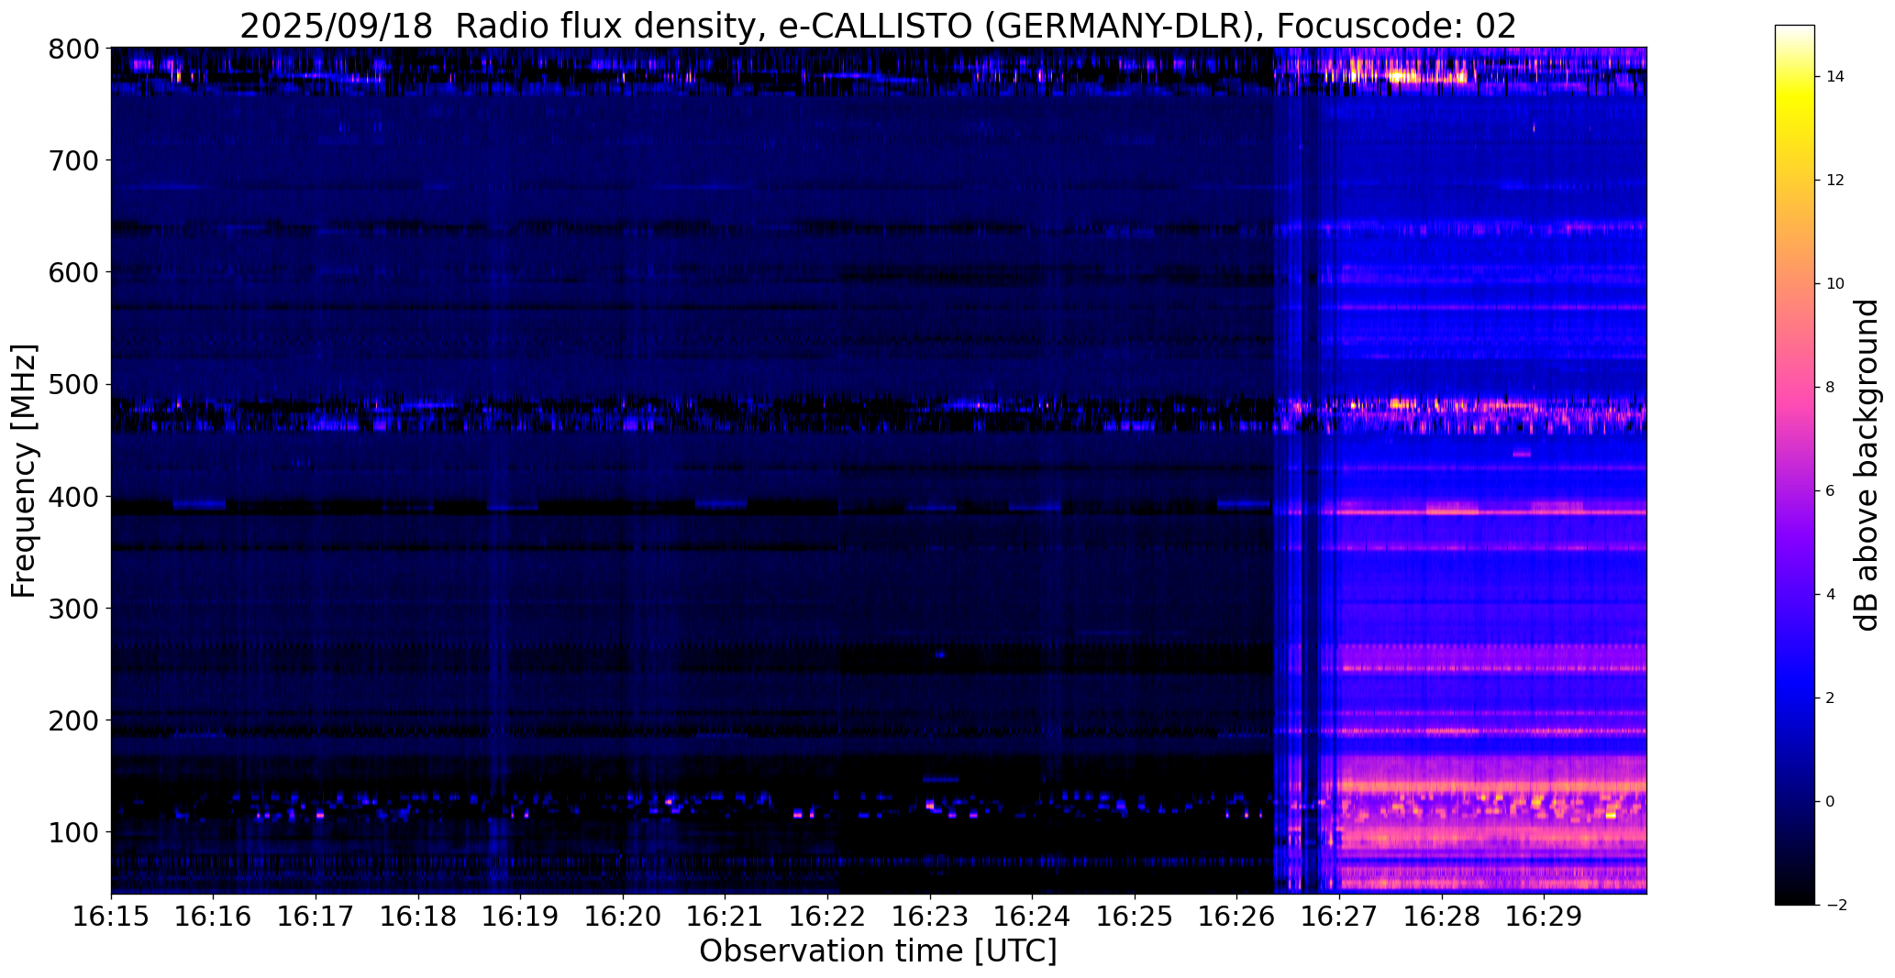
Task: Click the strong low-frequency emission near 100 MHz at 16:28
Action: (1491, 837)
